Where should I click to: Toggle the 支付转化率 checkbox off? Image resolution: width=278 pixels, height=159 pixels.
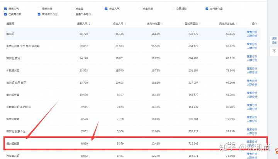click(x=207, y=9)
